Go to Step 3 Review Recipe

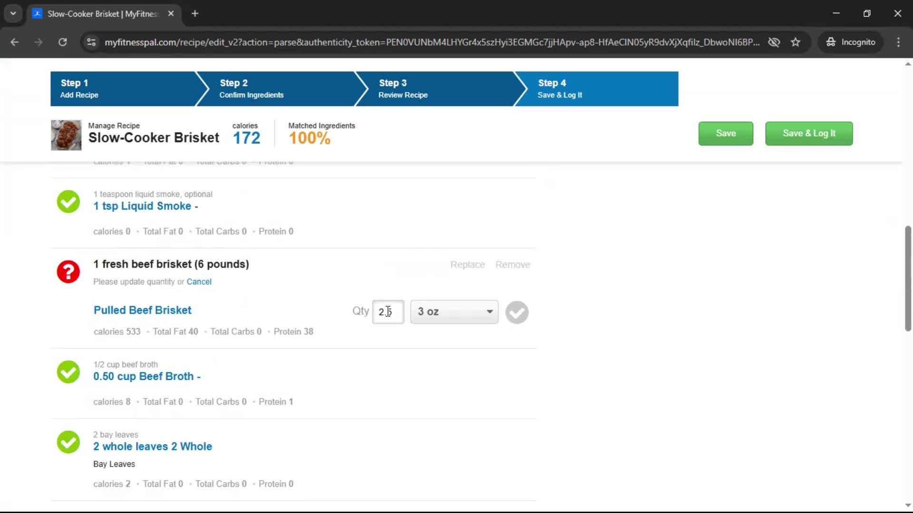pyautogui.click(x=440, y=89)
